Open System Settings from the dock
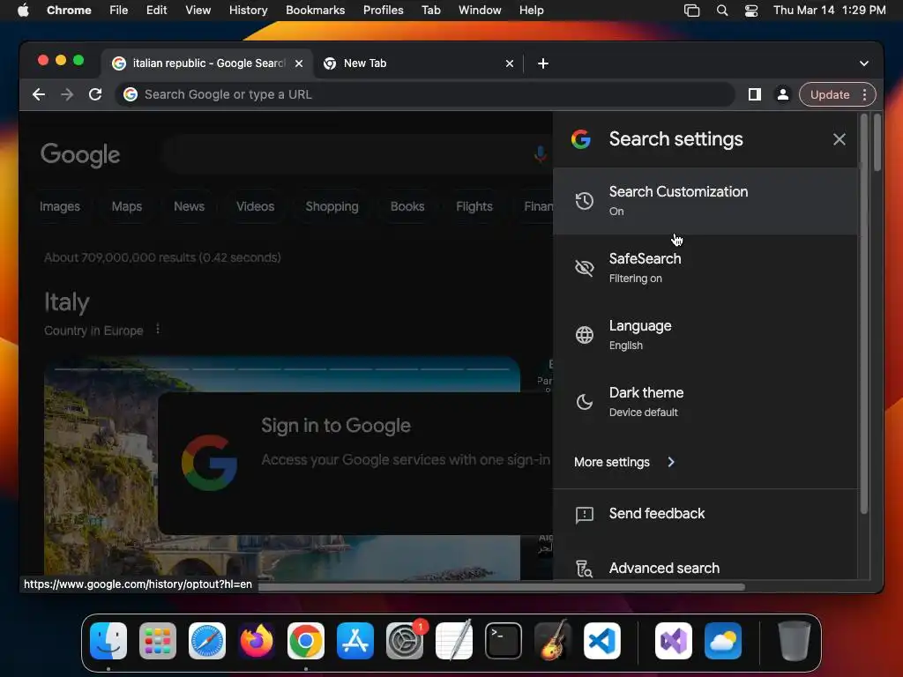903x677 pixels. (x=404, y=640)
